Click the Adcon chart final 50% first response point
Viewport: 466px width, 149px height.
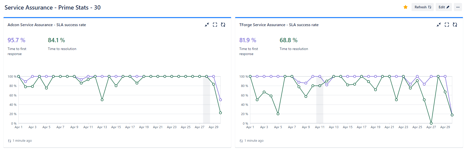[x=221, y=100]
